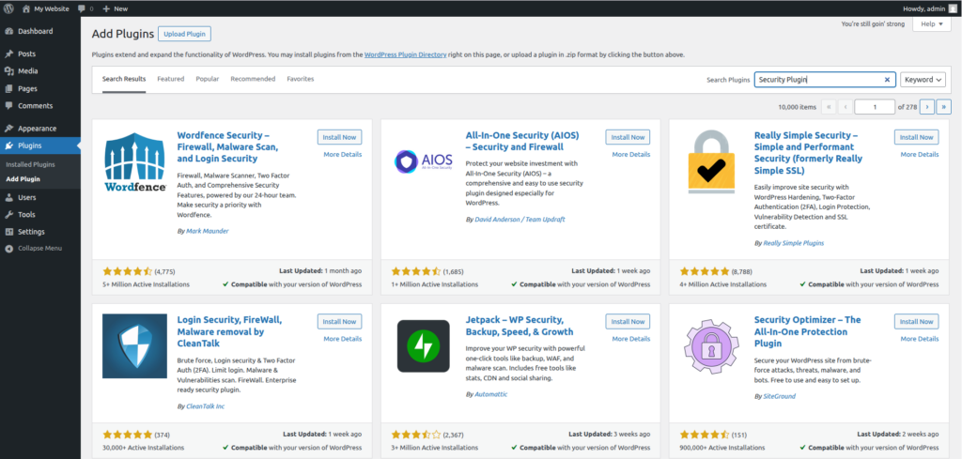
Task: Open More Details for All-In-One Security
Action: pos(630,155)
